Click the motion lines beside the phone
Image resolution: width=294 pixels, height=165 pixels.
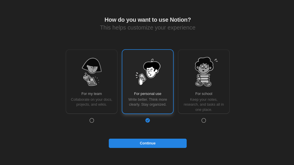tap(137, 75)
